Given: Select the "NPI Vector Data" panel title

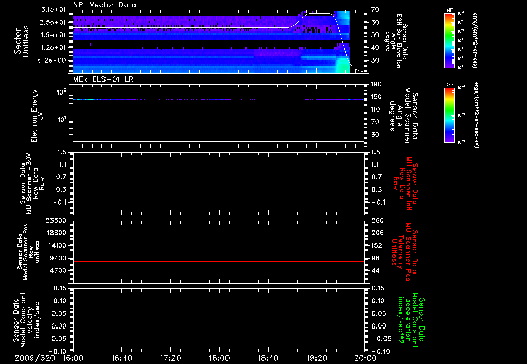Looking at the screenshot, I should point(104,5).
